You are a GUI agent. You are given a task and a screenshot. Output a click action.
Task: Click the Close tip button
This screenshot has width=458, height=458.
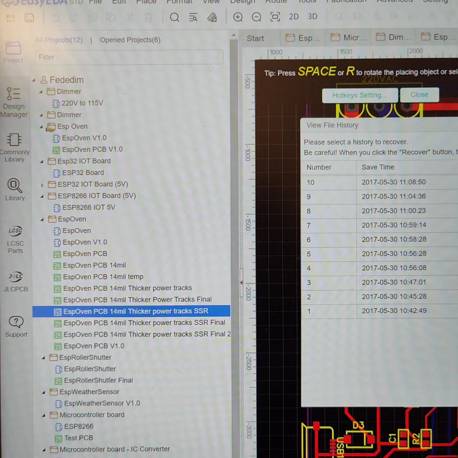pyautogui.click(x=419, y=95)
